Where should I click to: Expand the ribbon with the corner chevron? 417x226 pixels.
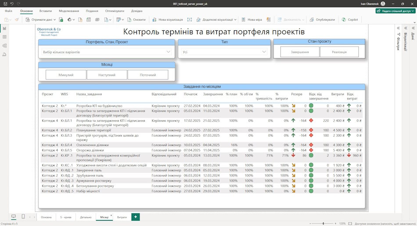(x=414, y=23)
